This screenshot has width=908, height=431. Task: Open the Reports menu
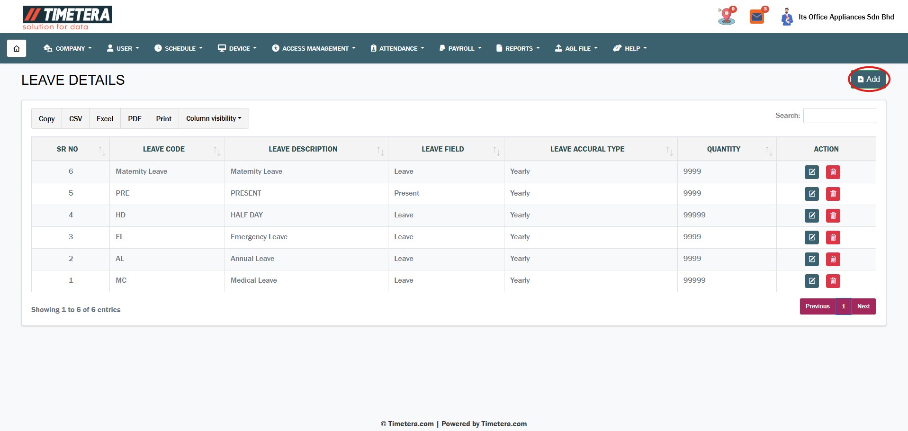518,48
